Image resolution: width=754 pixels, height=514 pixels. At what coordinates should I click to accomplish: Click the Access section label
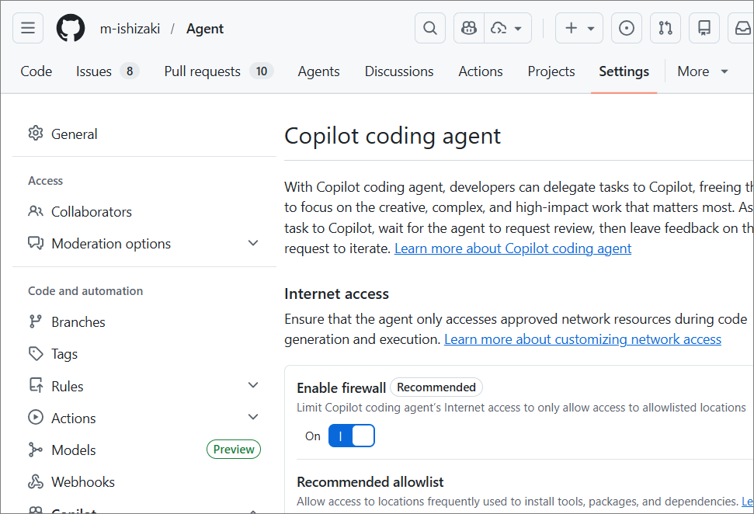coord(46,181)
